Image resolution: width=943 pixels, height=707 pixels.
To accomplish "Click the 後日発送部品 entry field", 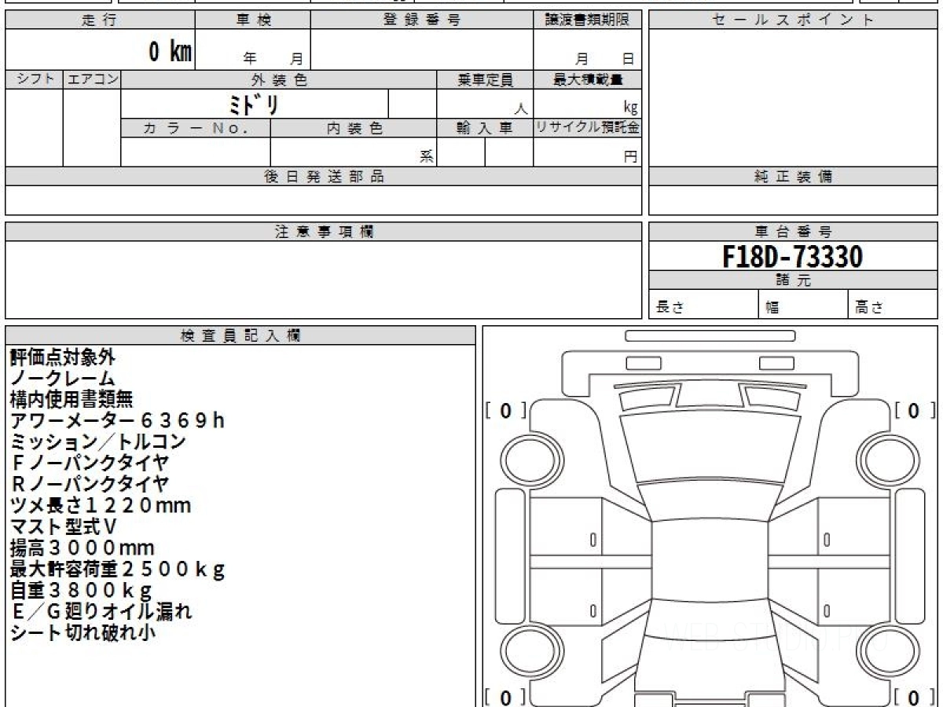I will (x=323, y=200).
